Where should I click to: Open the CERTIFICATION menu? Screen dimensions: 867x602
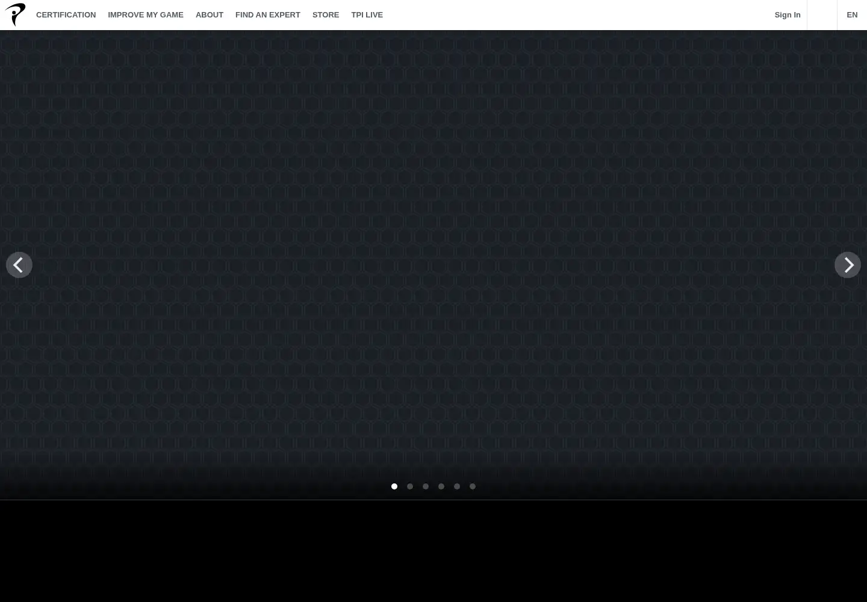pos(66,15)
